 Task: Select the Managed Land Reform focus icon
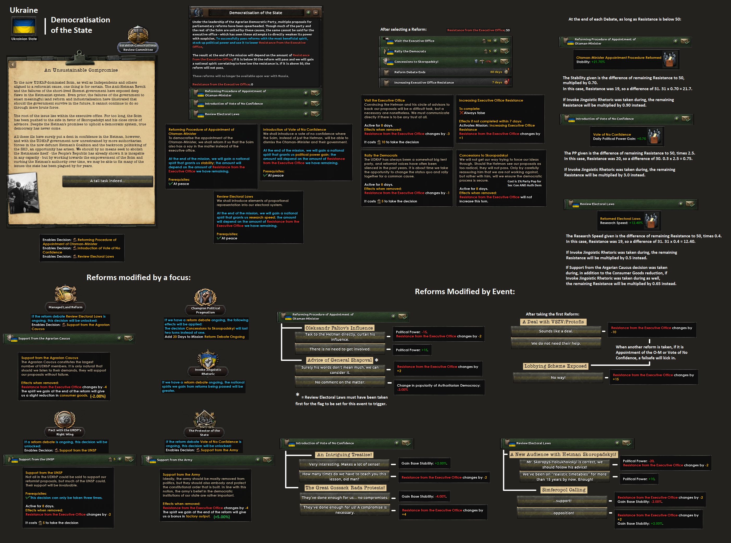click(x=65, y=294)
